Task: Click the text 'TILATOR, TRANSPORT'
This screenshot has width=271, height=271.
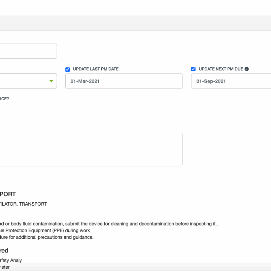Action: pos(23,204)
